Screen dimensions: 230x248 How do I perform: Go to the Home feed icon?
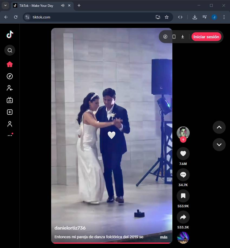[x=10, y=64]
